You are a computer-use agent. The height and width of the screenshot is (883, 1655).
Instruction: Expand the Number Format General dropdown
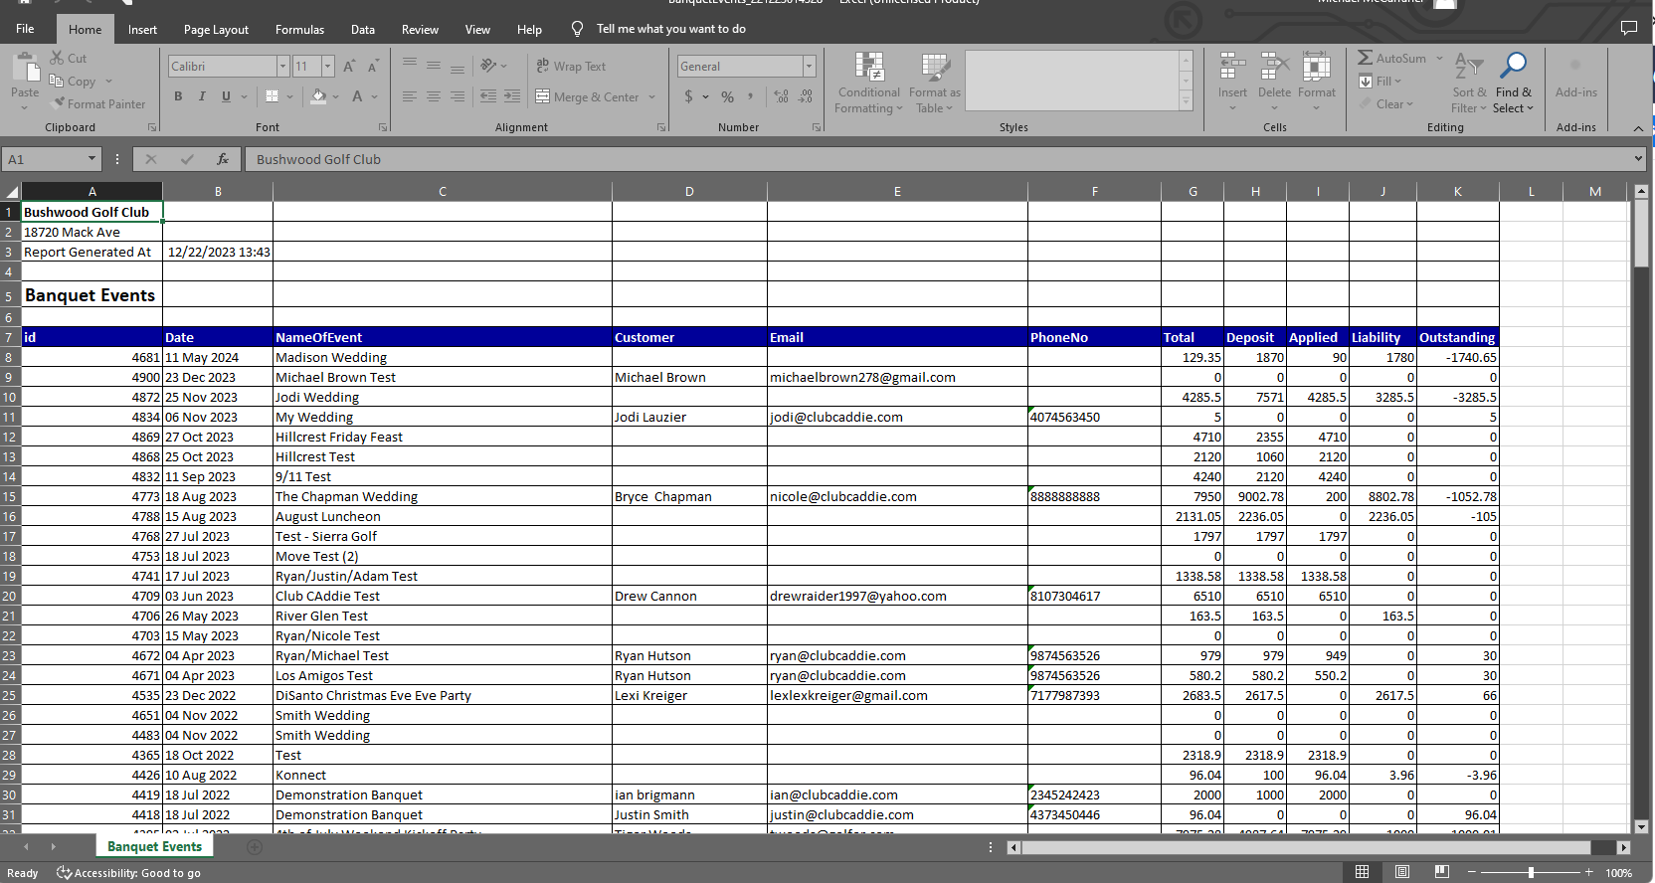(809, 67)
